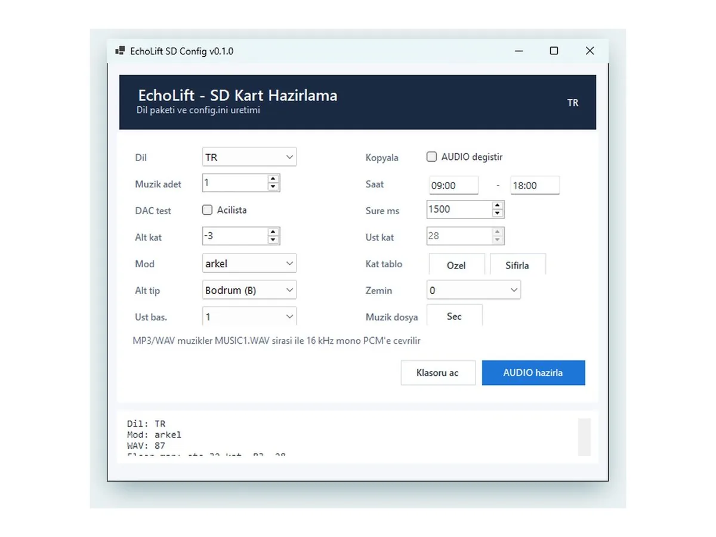Click the log line 'Dil: TR'
This screenshot has height=537, width=716.
pos(146,424)
